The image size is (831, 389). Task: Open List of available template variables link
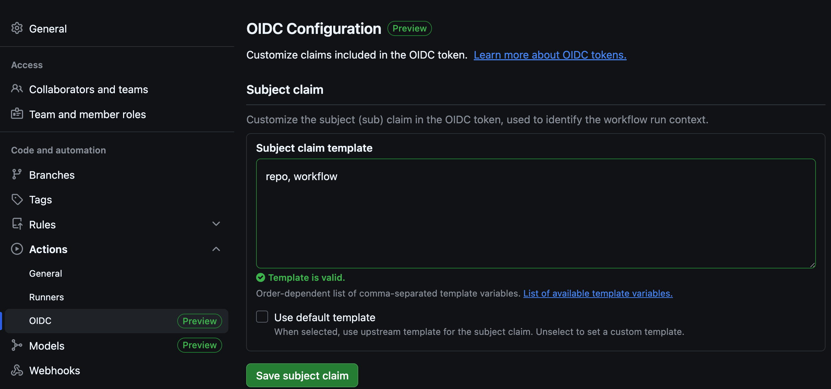coord(598,293)
